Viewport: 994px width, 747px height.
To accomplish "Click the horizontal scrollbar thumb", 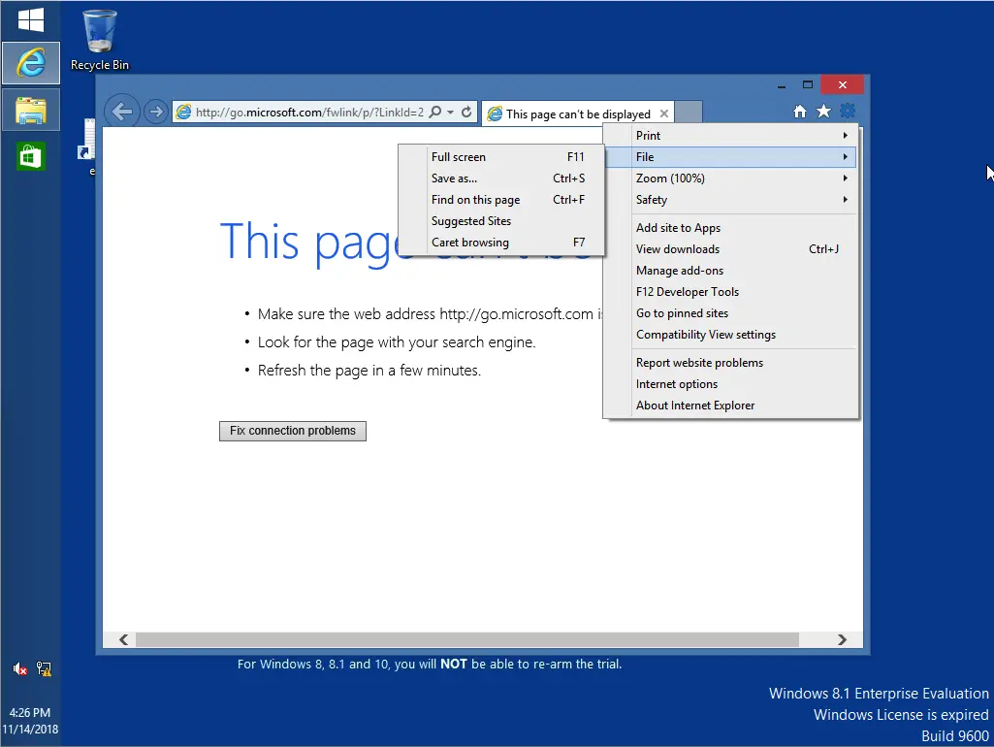I will click(x=467, y=640).
